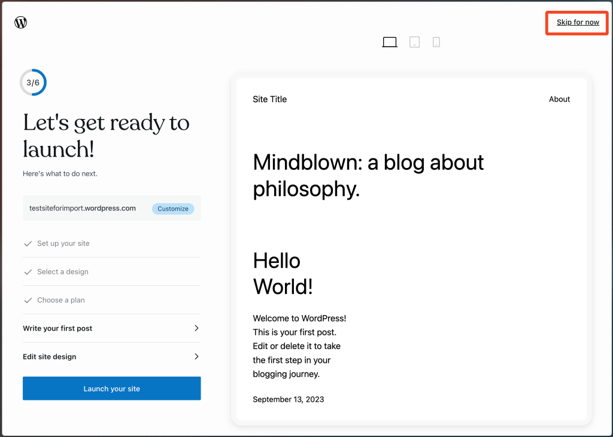Select Edit site design task
Viewport: 613px width, 437px height.
tap(50, 357)
